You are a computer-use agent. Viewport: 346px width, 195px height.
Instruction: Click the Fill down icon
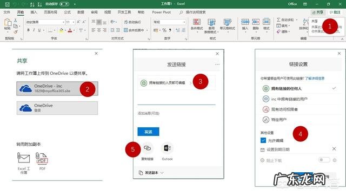279,26
